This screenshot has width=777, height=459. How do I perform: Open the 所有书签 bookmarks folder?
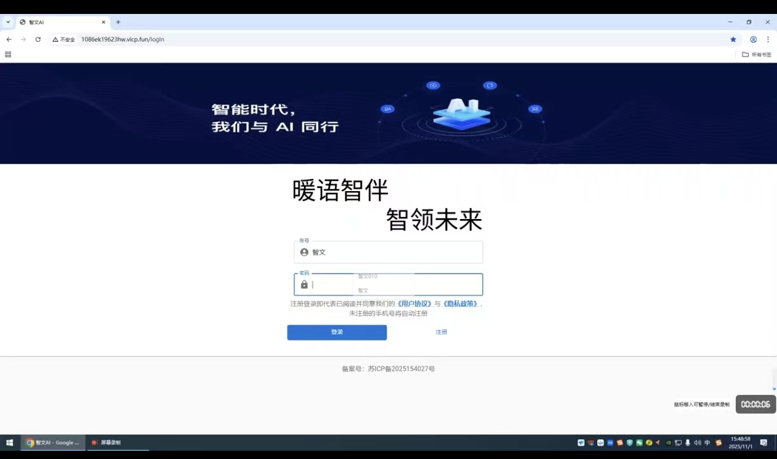pyautogui.click(x=757, y=55)
